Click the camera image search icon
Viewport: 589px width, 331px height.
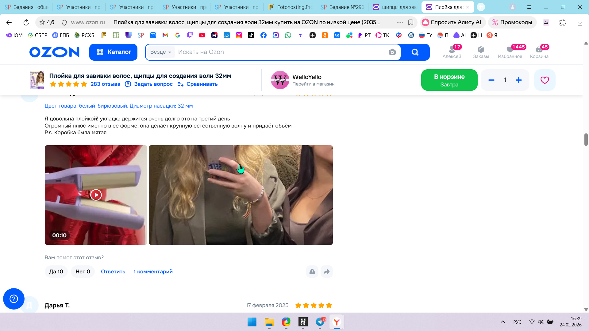(x=392, y=52)
